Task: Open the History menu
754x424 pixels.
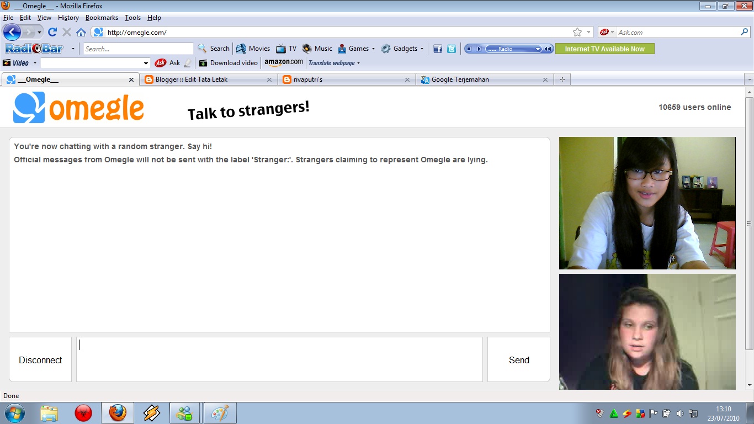Action: pos(68,18)
